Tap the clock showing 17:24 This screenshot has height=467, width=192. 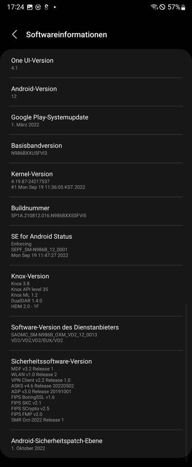pos(16,7)
